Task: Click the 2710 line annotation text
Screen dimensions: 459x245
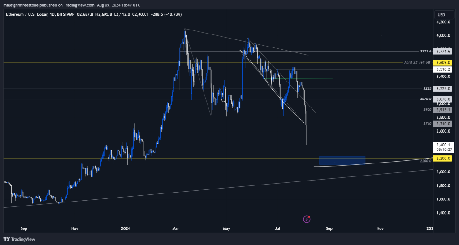Action: [427, 124]
